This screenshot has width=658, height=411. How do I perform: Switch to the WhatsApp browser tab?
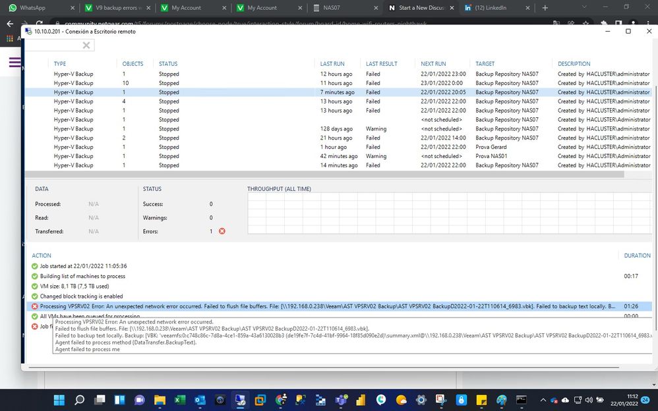point(40,8)
